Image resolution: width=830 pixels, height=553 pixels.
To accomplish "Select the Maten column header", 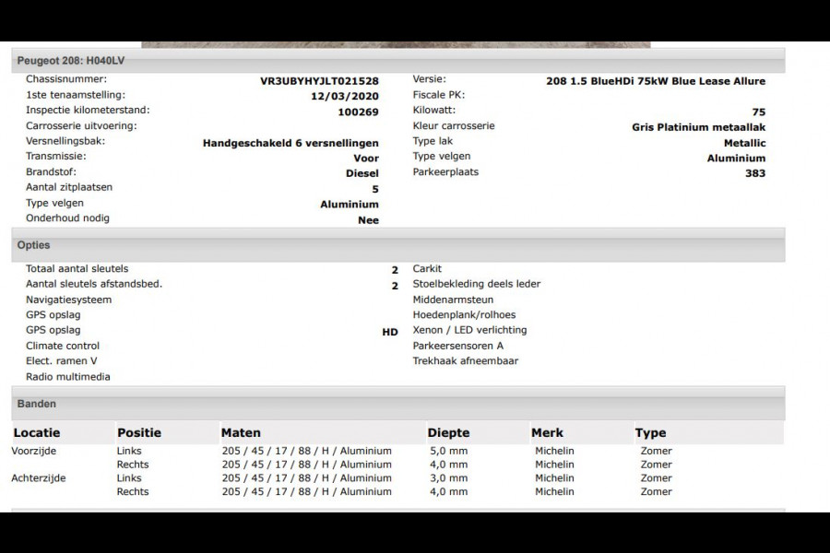I will pyautogui.click(x=241, y=432).
